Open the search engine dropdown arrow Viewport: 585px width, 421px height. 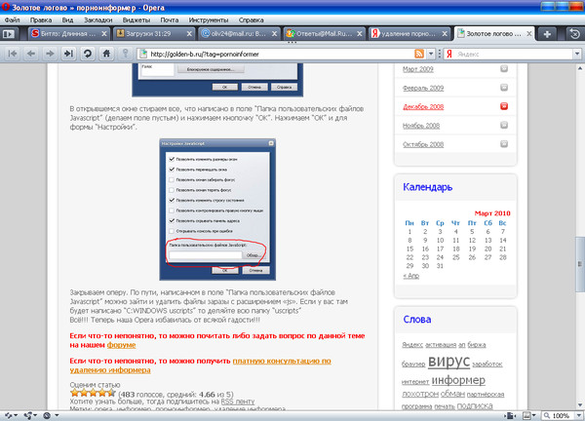(x=577, y=54)
